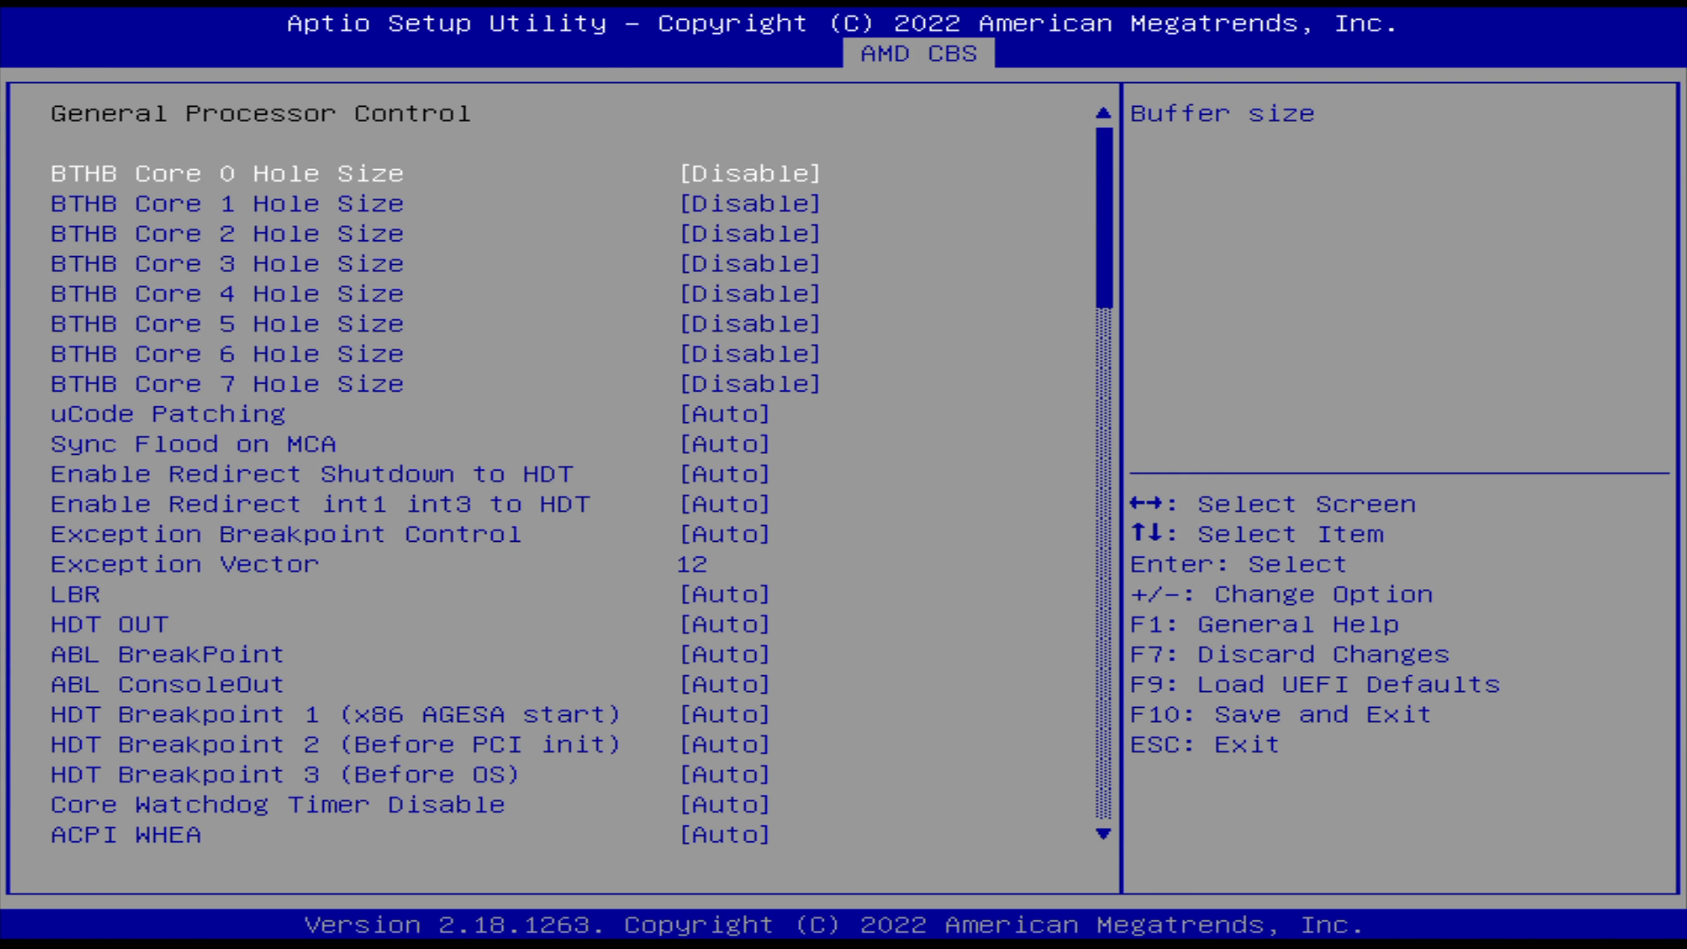Click the General Processor Control heading
The image size is (1687, 949).
tap(261, 114)
